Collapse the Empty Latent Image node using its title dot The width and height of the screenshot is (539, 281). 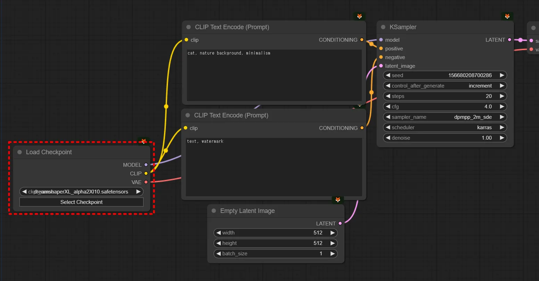(214, 211)
